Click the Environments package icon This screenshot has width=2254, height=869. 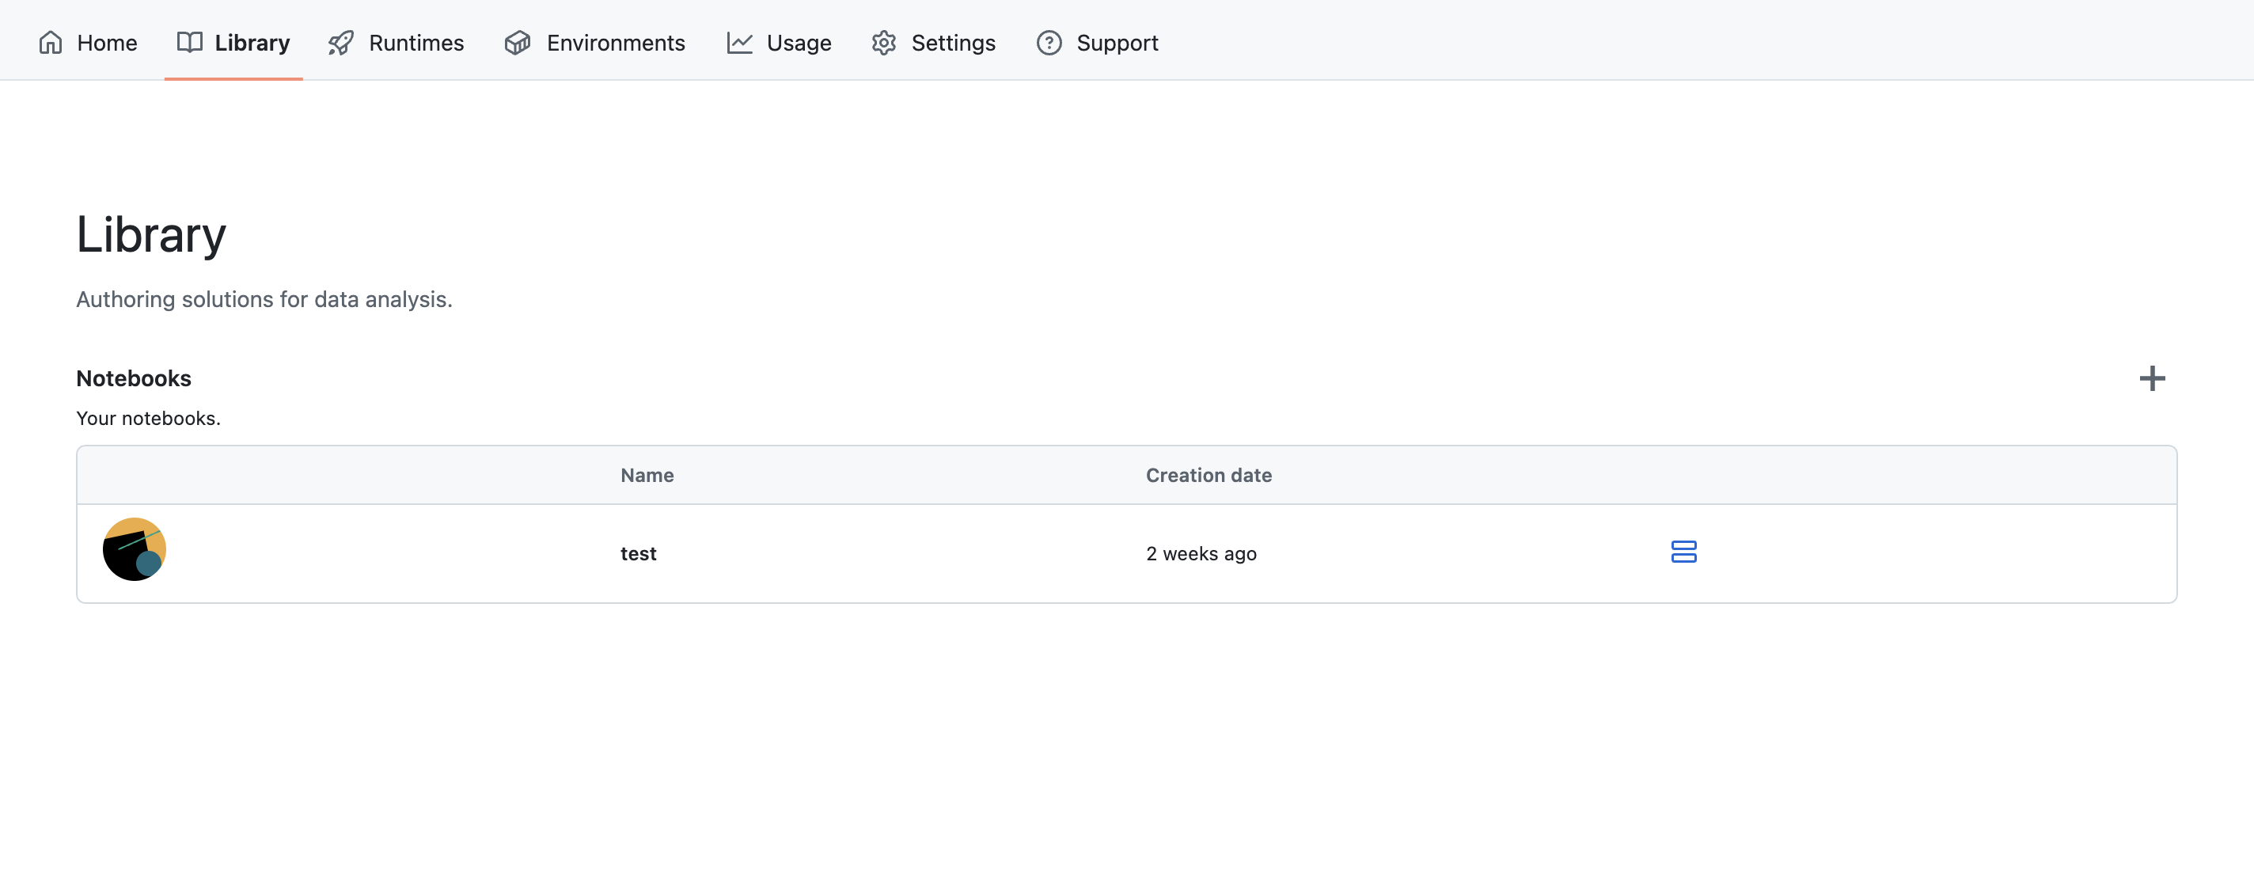pyautogui.click(x=518, y=43)
